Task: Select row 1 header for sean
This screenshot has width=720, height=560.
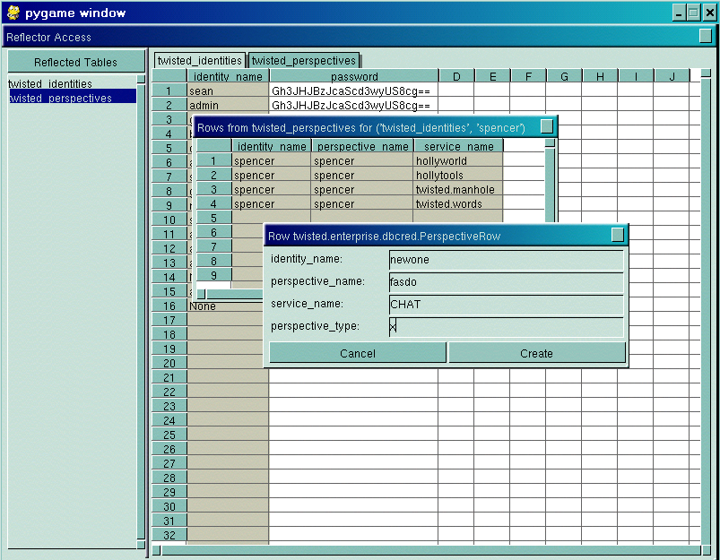Action: pyautogui.click(x=169, y=90)
